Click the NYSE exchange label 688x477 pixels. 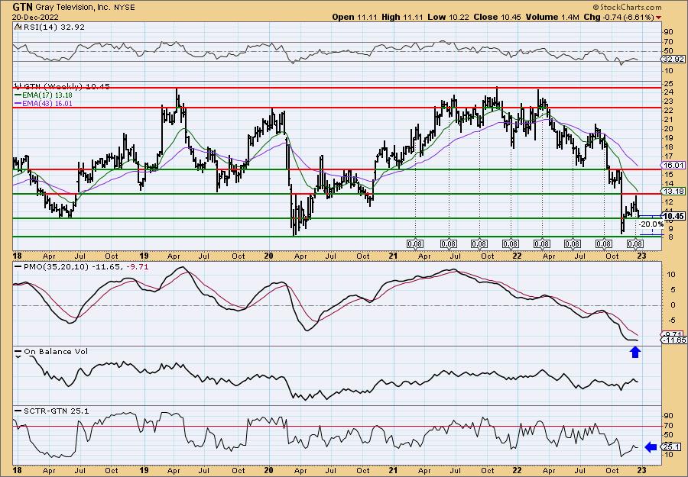click(x=123, y=8)
